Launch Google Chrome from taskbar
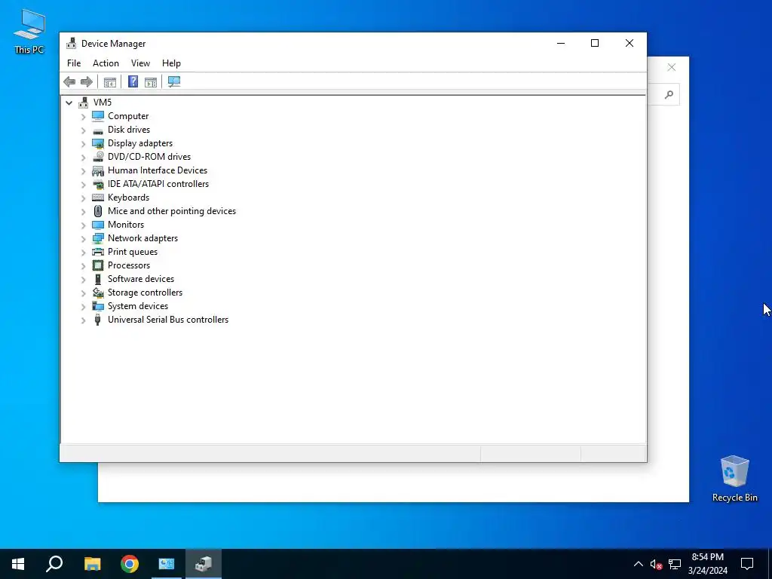This screenshot has width=772, height=579. point(130,564)
